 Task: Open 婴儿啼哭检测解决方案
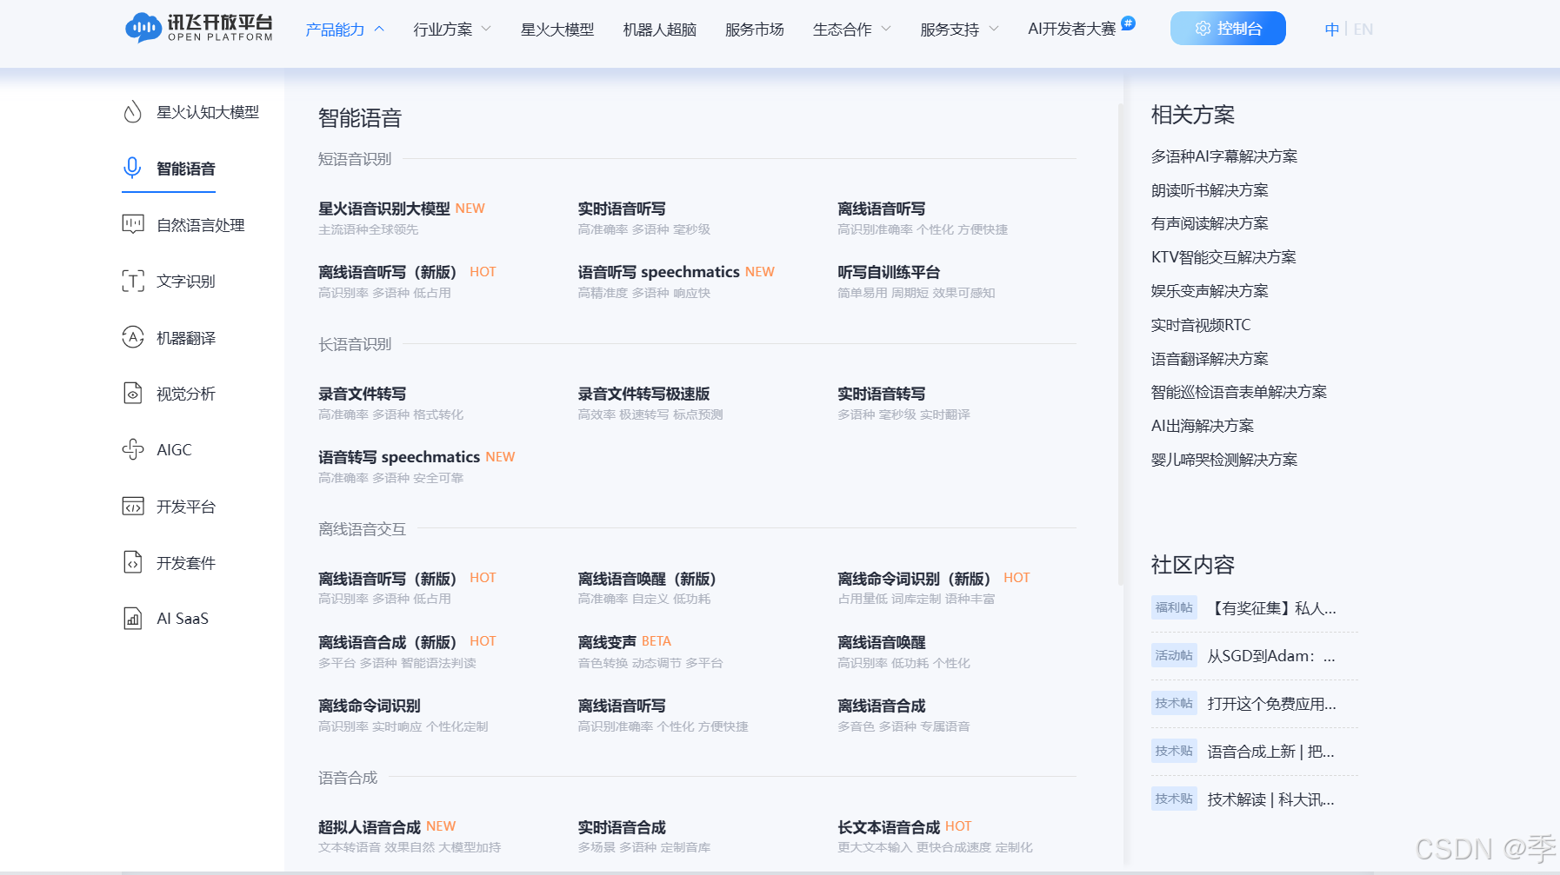click(x=1224, y=460)
